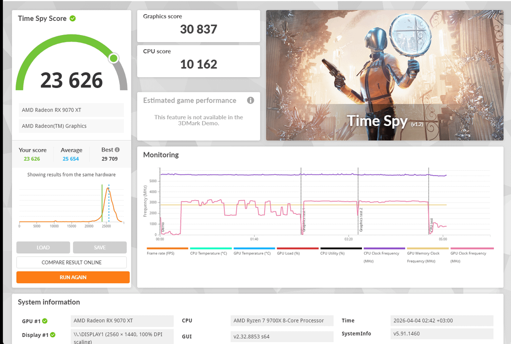The width and height of the screenshot is (511, 344).
Task: Click the knob on the score gauge arc
Action: click(x=114, y=58)
